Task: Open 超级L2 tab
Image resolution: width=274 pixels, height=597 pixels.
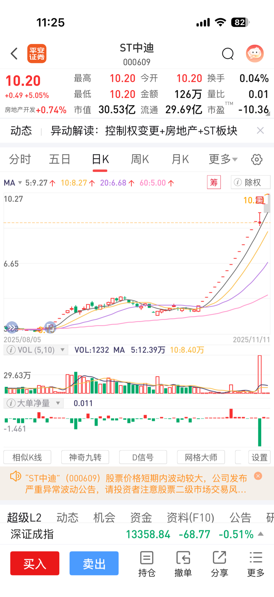Action: tap(24, 517)
